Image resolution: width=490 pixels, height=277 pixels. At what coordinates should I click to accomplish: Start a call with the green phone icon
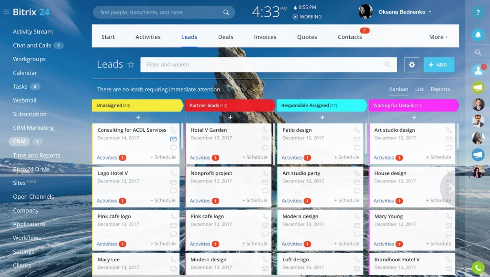pyautogui.click(x=478, y=268)
